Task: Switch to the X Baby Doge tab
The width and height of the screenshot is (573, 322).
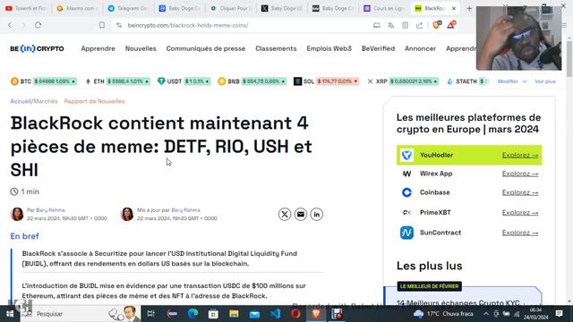Action: coord(281,8)
